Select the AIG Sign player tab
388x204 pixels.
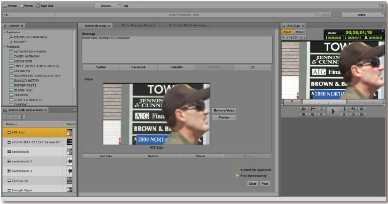point(293,26)
